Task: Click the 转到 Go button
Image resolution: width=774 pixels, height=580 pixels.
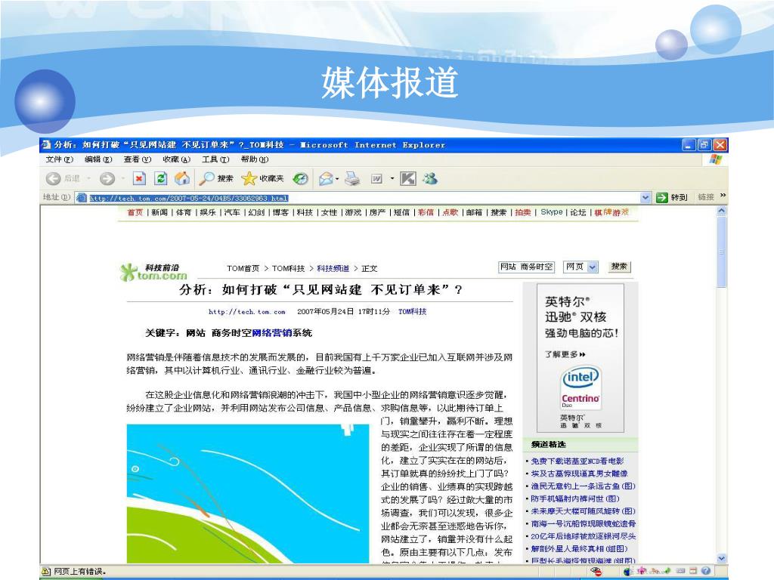Action: pos(672,197)
